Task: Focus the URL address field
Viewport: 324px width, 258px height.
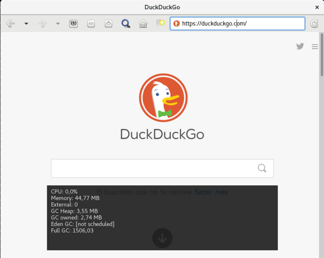Action: [241, 24]
